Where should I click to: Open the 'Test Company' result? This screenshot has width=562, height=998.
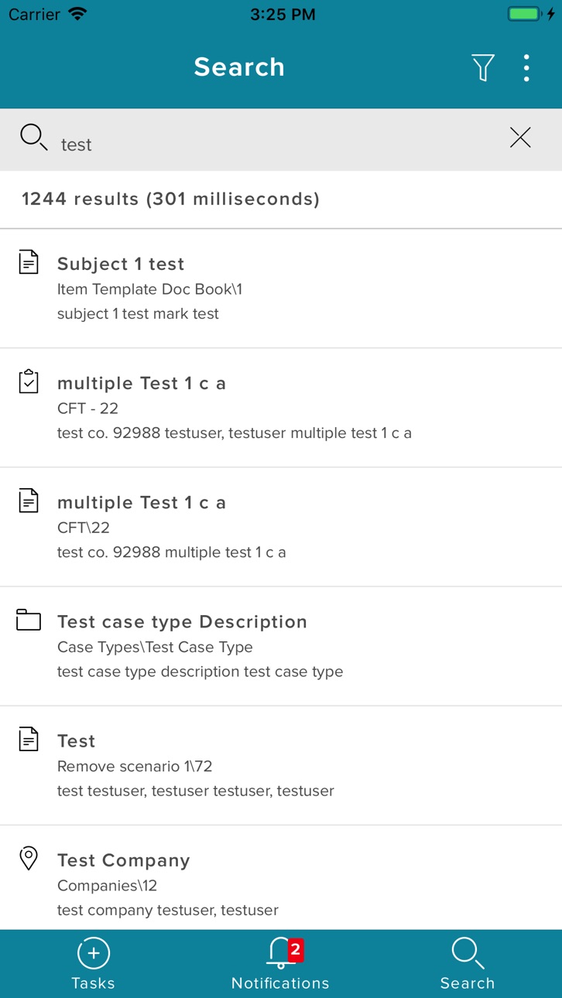[x=281, y=878]
